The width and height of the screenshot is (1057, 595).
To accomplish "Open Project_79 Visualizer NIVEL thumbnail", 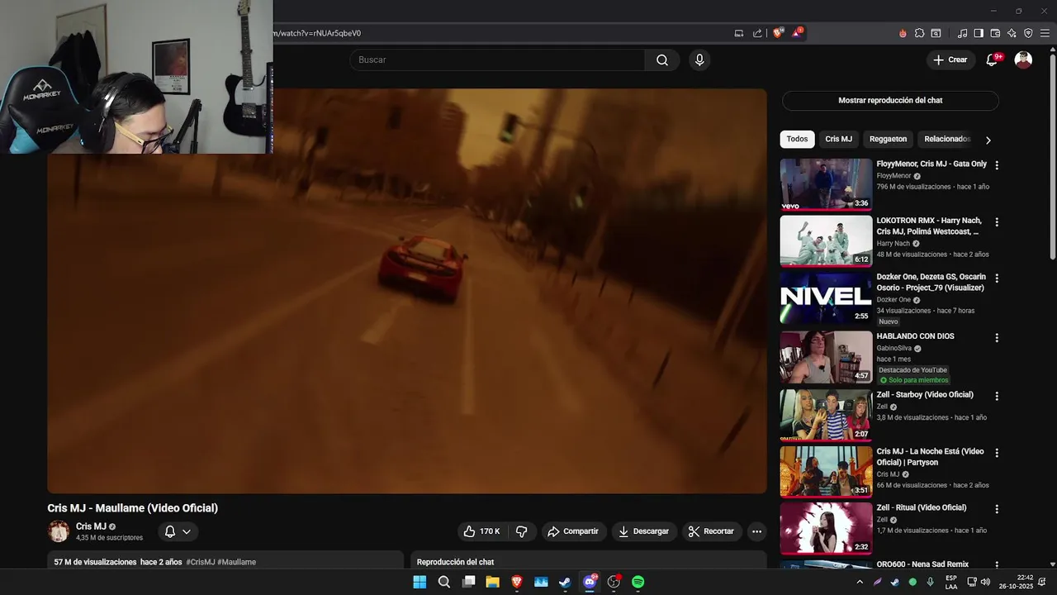I will (x=826, y=297).
